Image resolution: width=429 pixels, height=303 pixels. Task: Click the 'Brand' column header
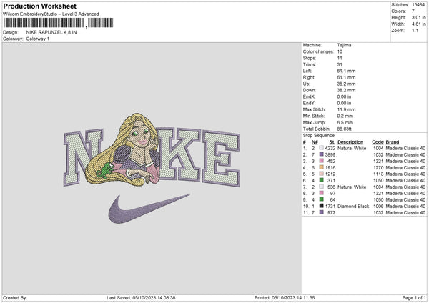[393, 142]
